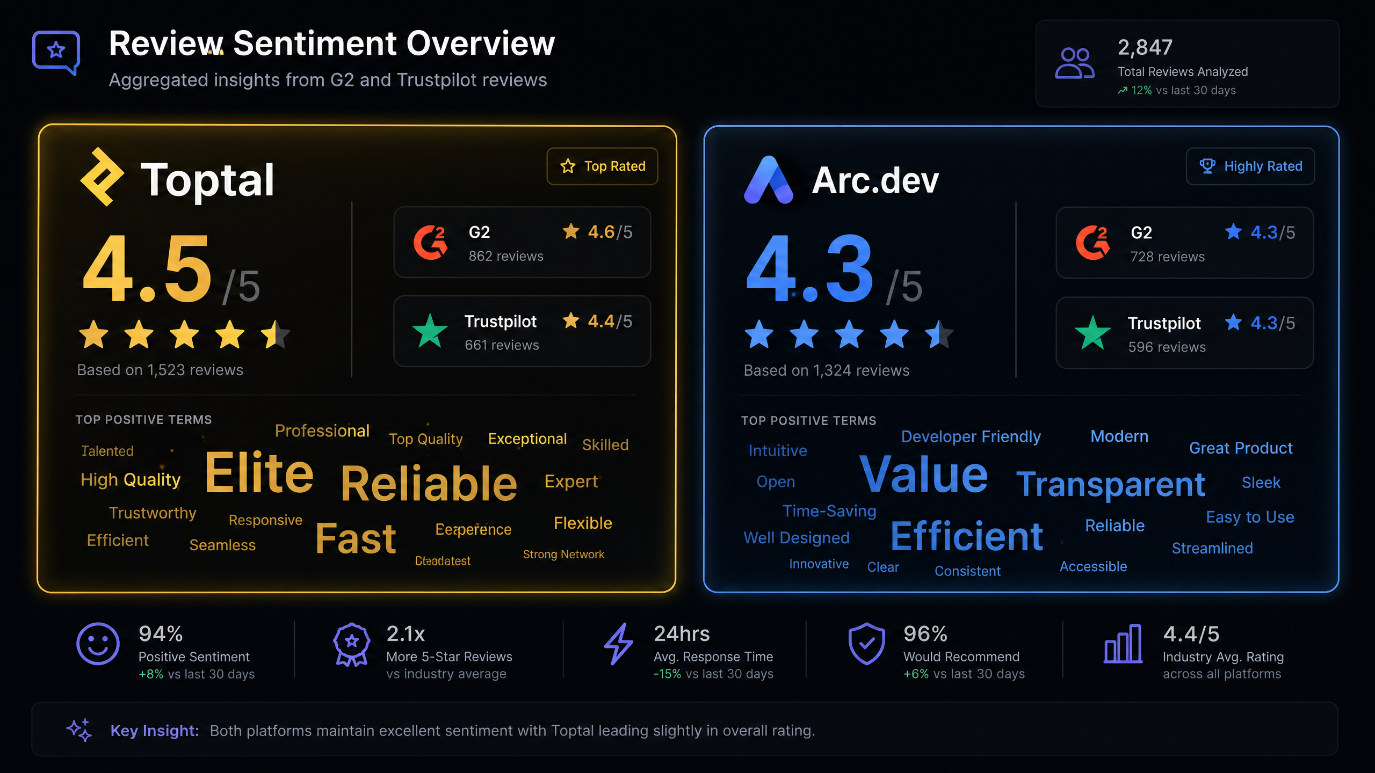Click the "Fast" term in Toptal's word cloud
Image resolution: width=1375 pixels, height=773 pixels.
coord(356,538)
